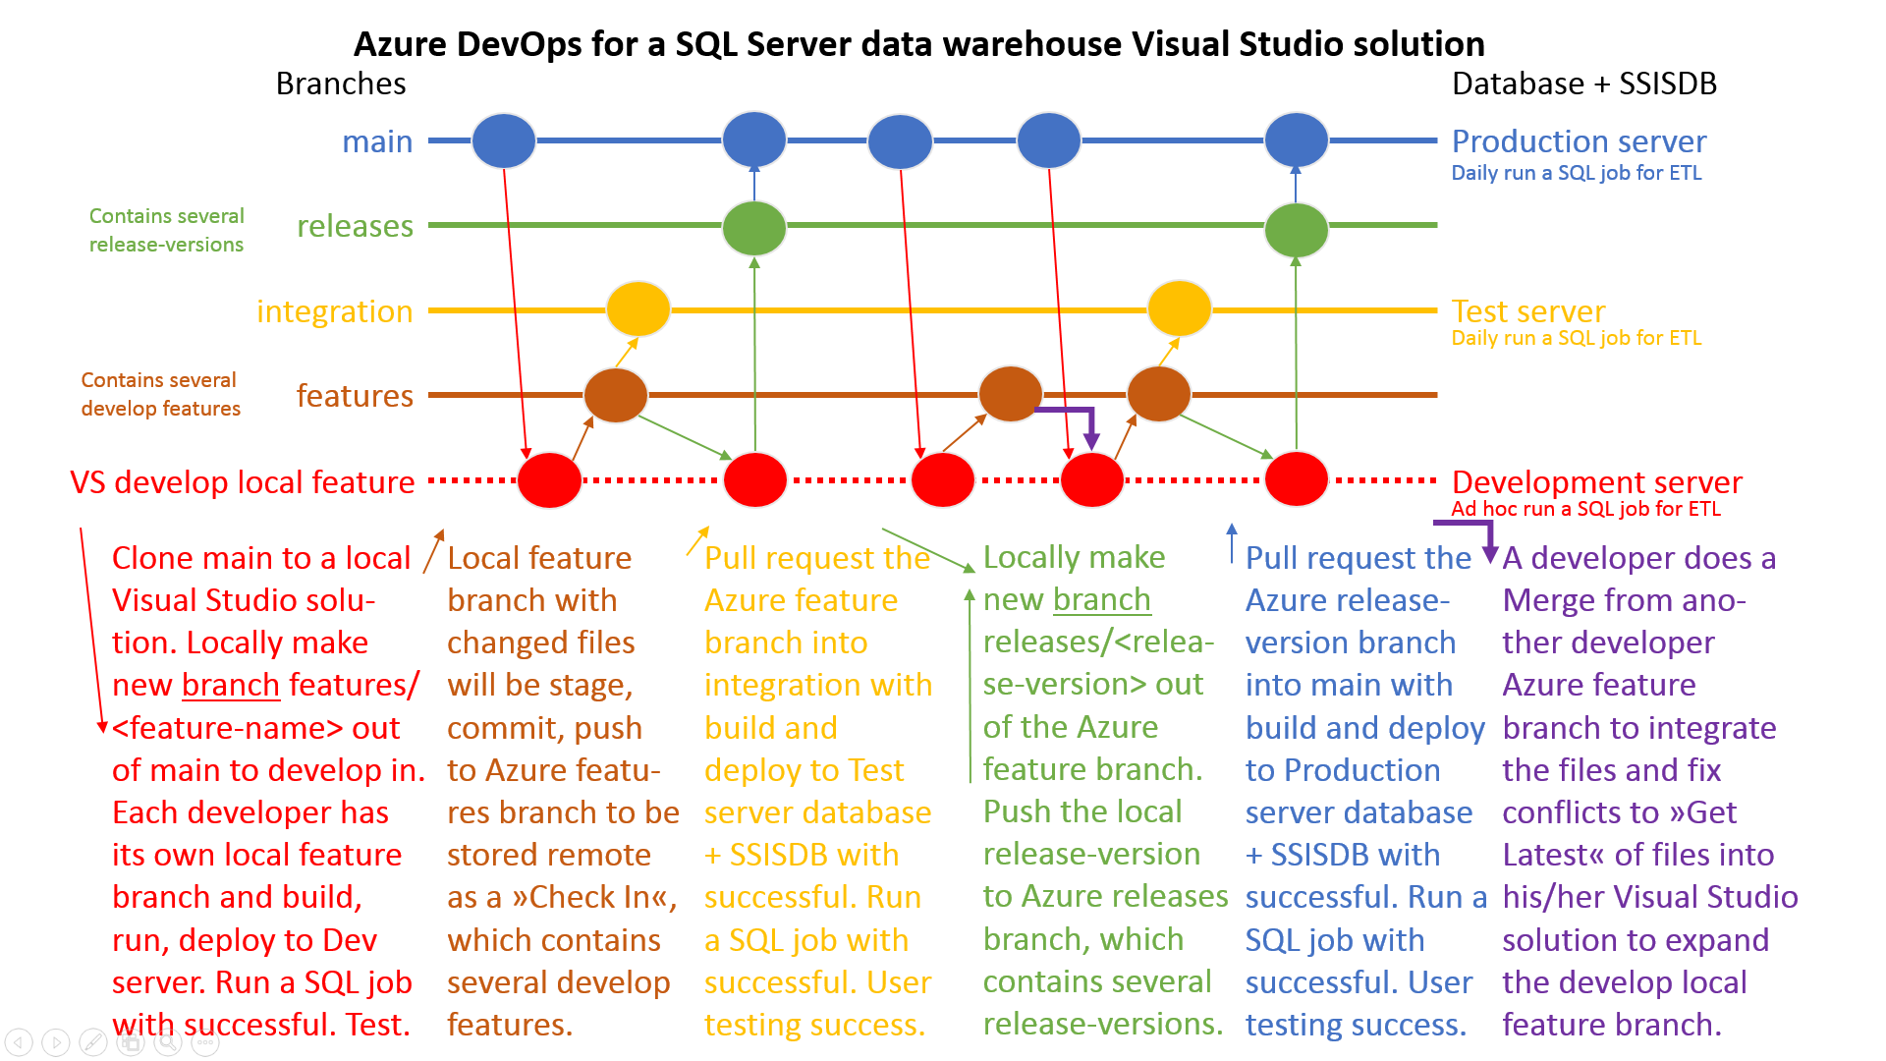The width and height of the screenshot is (1886, 1061).
Task: Select the 'integration' branch label
Action: pos(334,311)
